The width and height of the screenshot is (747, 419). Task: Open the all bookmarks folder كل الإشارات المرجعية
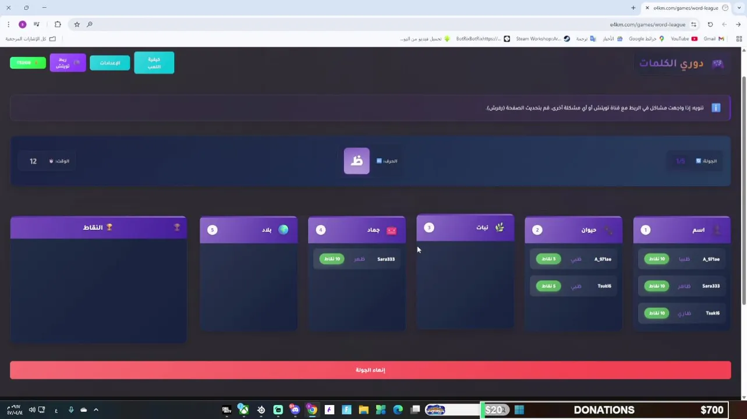(x=30, y=39)
